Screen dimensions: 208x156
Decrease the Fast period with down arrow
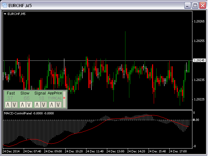(14, 104)
